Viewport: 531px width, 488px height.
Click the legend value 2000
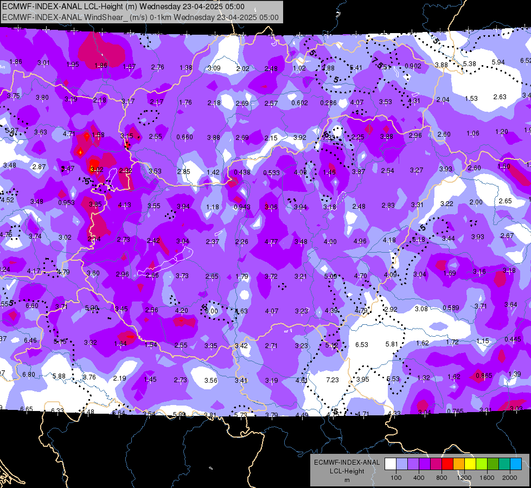click(510, 478)
